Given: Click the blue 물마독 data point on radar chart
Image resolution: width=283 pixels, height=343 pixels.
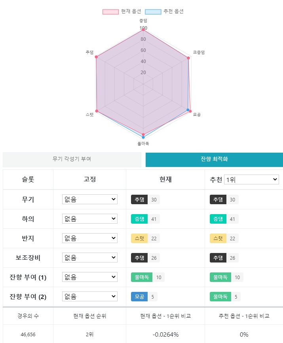Looking at the screenshot, I should [143, 137].
